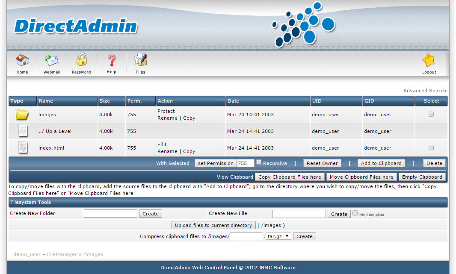Sort by the GID column header

click(388, 101)
